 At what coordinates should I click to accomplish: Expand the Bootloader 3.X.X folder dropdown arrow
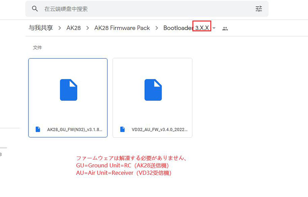tap(214, 28)
